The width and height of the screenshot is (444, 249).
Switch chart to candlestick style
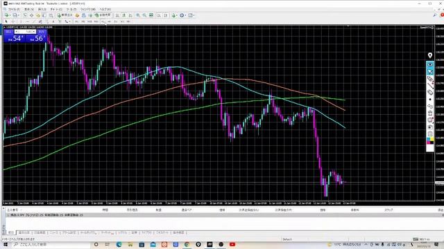(x=124, y=15)
